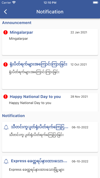
Task: Open Happy National Day to you title
Action: [x=35, y=97]
